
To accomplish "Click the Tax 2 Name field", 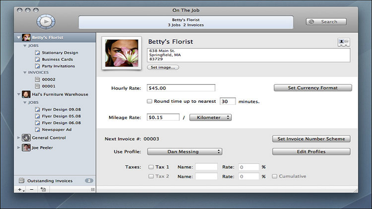I will click(206, 176).
